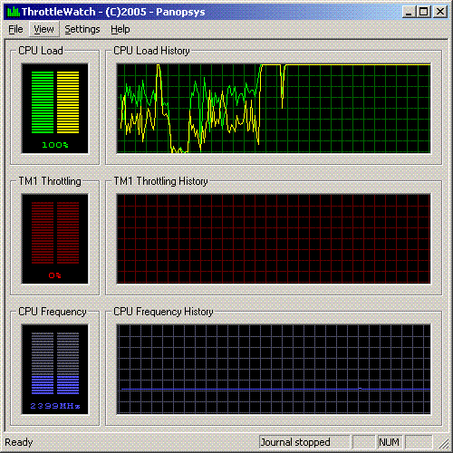Click the CPU Frequency History graph
Screen dimensions: 453x453
click(274, 370)
